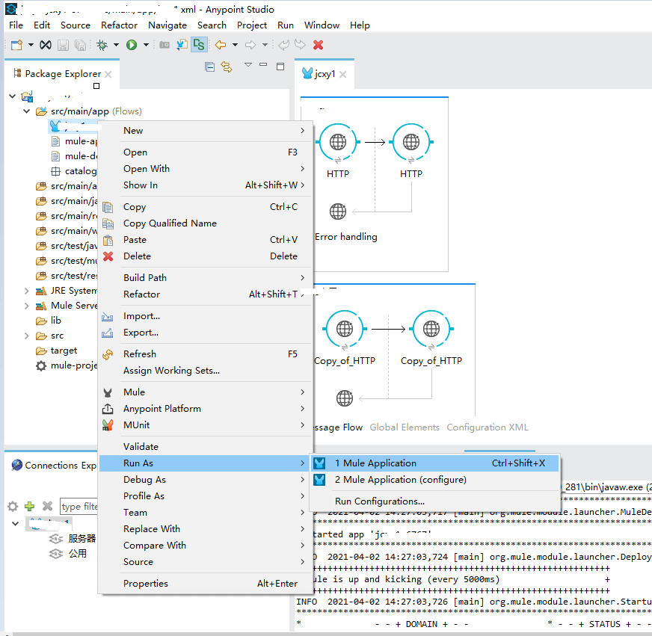The width and height of the screenshot is (652, 636).
Task: Collapse the src/main/app folder in tree
Action: 27,111
